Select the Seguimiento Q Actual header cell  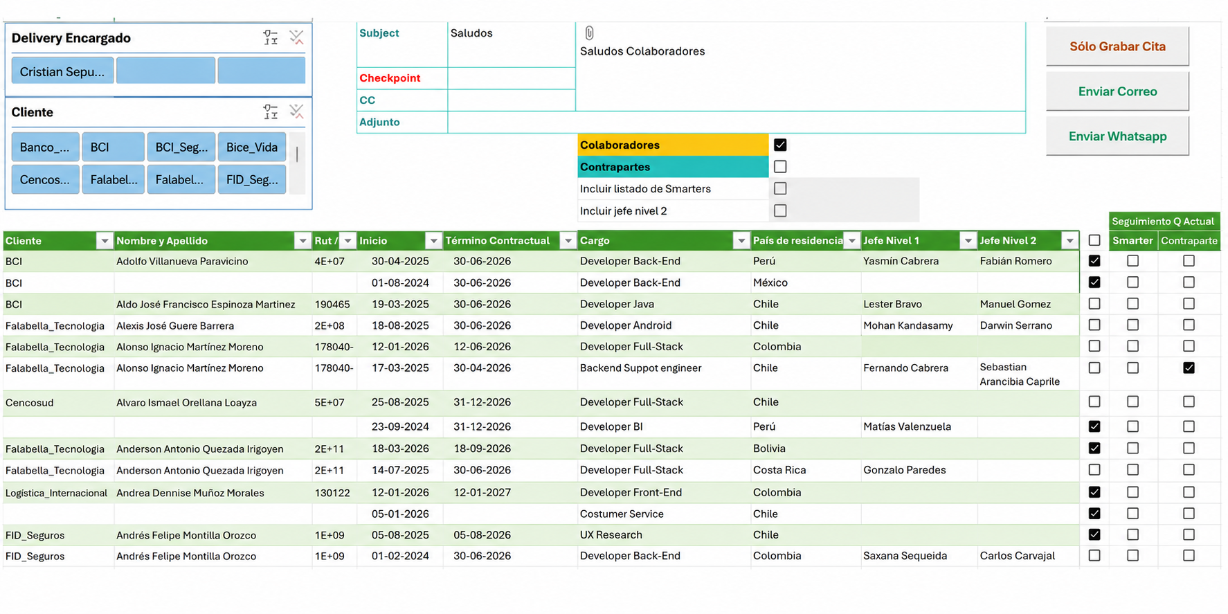[1164, 222]
